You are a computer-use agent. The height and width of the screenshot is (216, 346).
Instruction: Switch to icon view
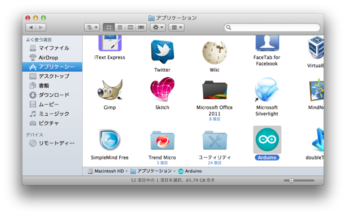[x=109, y=27]
